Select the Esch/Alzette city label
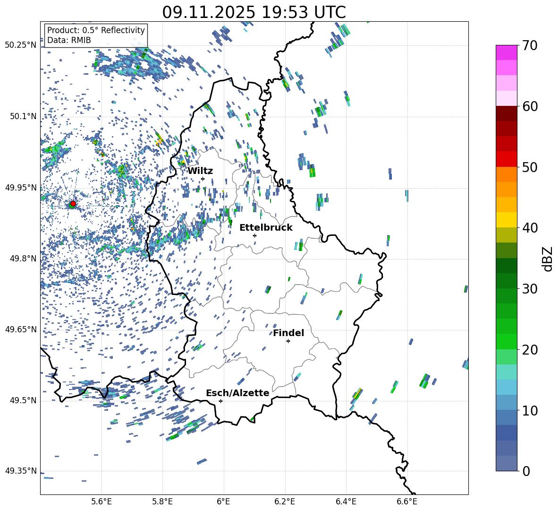This screenshot has height=511, width=559. click(x=237, y=393)
